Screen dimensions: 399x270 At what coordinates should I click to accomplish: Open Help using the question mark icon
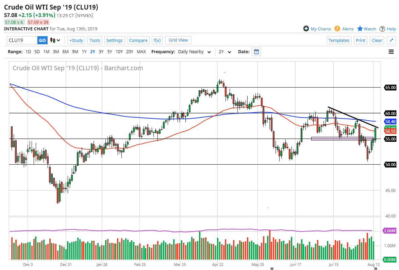[x=383, y=29]
